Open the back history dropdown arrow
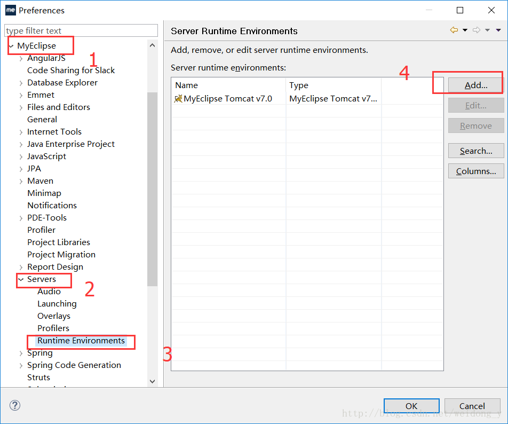 (x=465, y=30)
